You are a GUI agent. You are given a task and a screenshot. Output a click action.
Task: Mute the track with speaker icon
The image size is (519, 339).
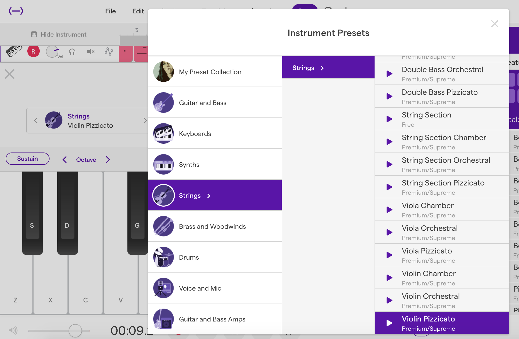pos(90,52)
